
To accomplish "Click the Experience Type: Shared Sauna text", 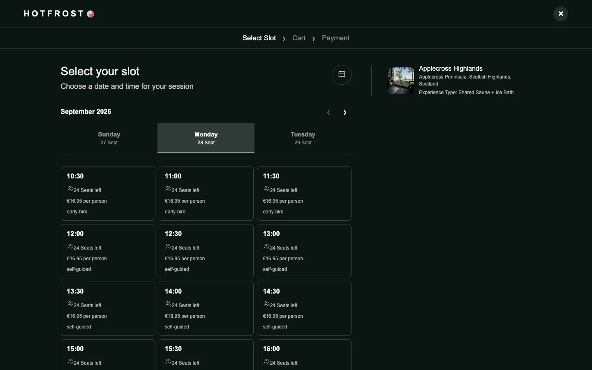I will point(466,92).
